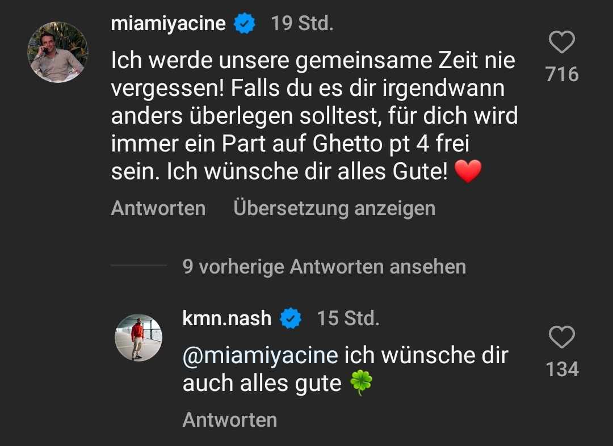Click the 19 Std. timestamp
The width and height of the screenshot is (613, 446).
[302, 24]
